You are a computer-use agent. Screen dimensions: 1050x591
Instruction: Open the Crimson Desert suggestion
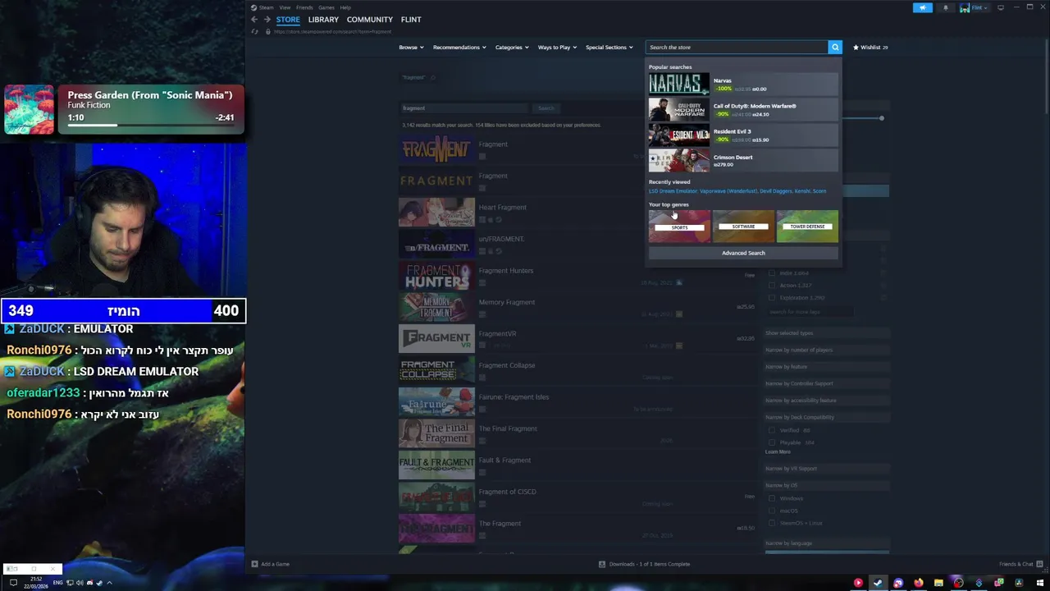(x=743, y=160)
